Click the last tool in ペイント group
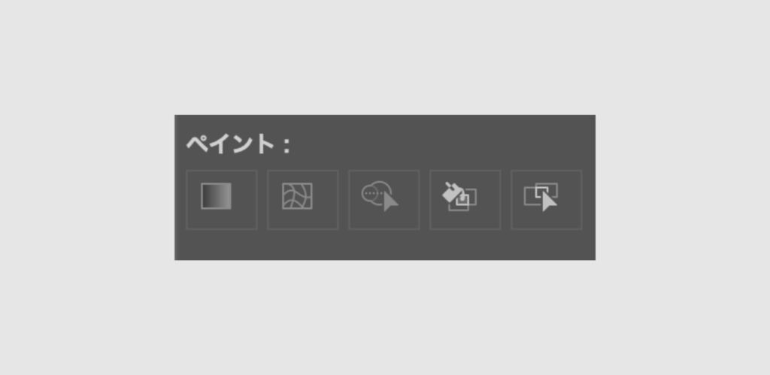The image size is (770, 375). (x=547, y=200)
